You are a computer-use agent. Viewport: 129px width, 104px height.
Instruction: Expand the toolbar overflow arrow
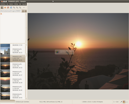24,8
